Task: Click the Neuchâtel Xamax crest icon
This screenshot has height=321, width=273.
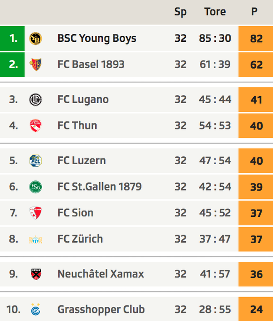Action: click(x=36, y=274)
